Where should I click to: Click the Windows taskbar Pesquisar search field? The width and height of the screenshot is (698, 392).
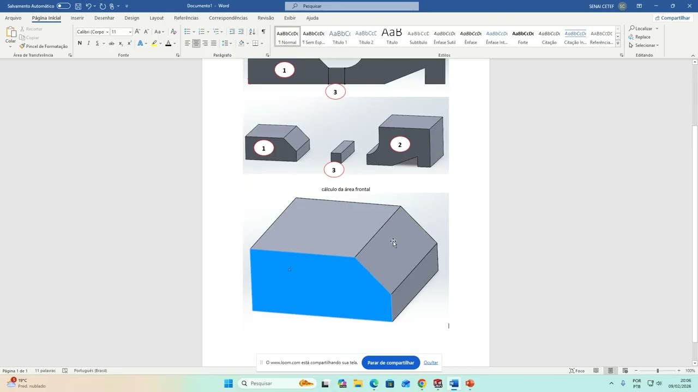[x=277, y=383]
